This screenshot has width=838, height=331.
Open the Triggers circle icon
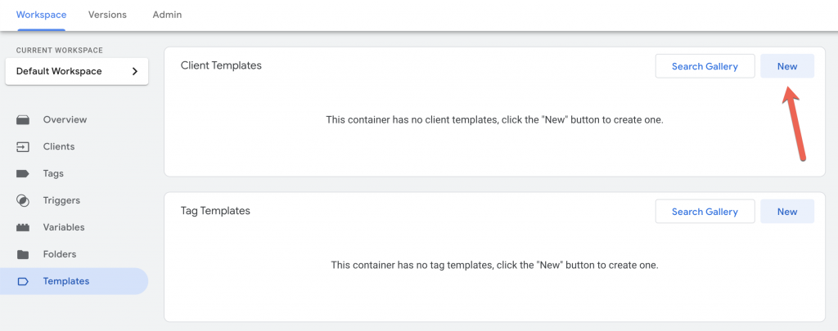23,200
